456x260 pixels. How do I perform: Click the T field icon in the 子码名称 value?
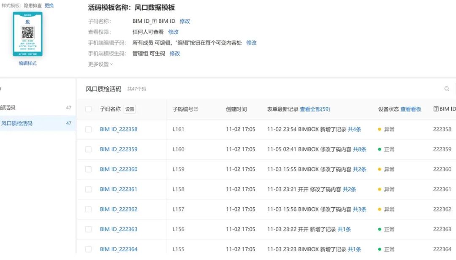click(x=155, y=21)
